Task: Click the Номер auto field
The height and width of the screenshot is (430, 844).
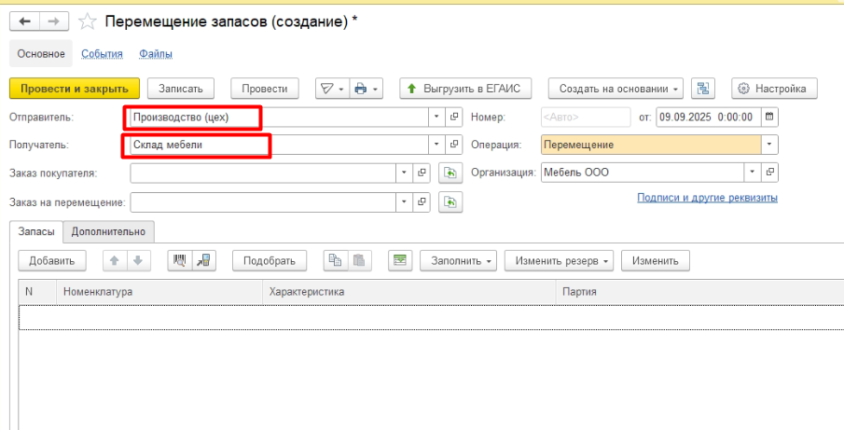Action: (x=586, y=117)
